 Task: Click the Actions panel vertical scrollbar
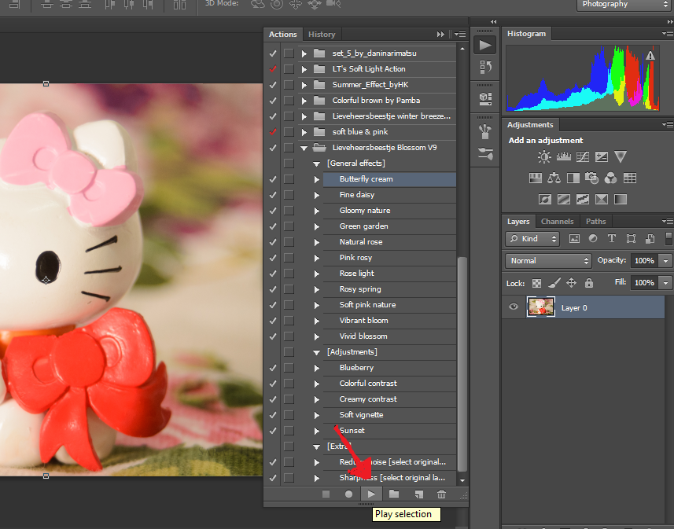click(462, 364)
